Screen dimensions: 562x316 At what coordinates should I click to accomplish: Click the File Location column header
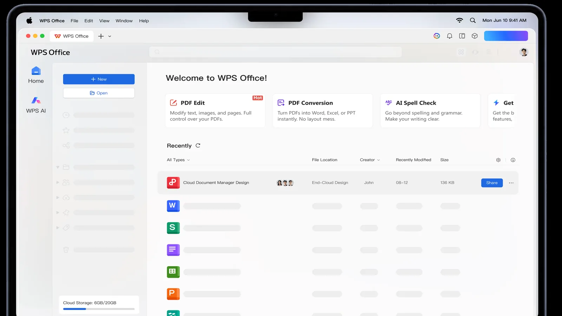(x=325, y=160)
